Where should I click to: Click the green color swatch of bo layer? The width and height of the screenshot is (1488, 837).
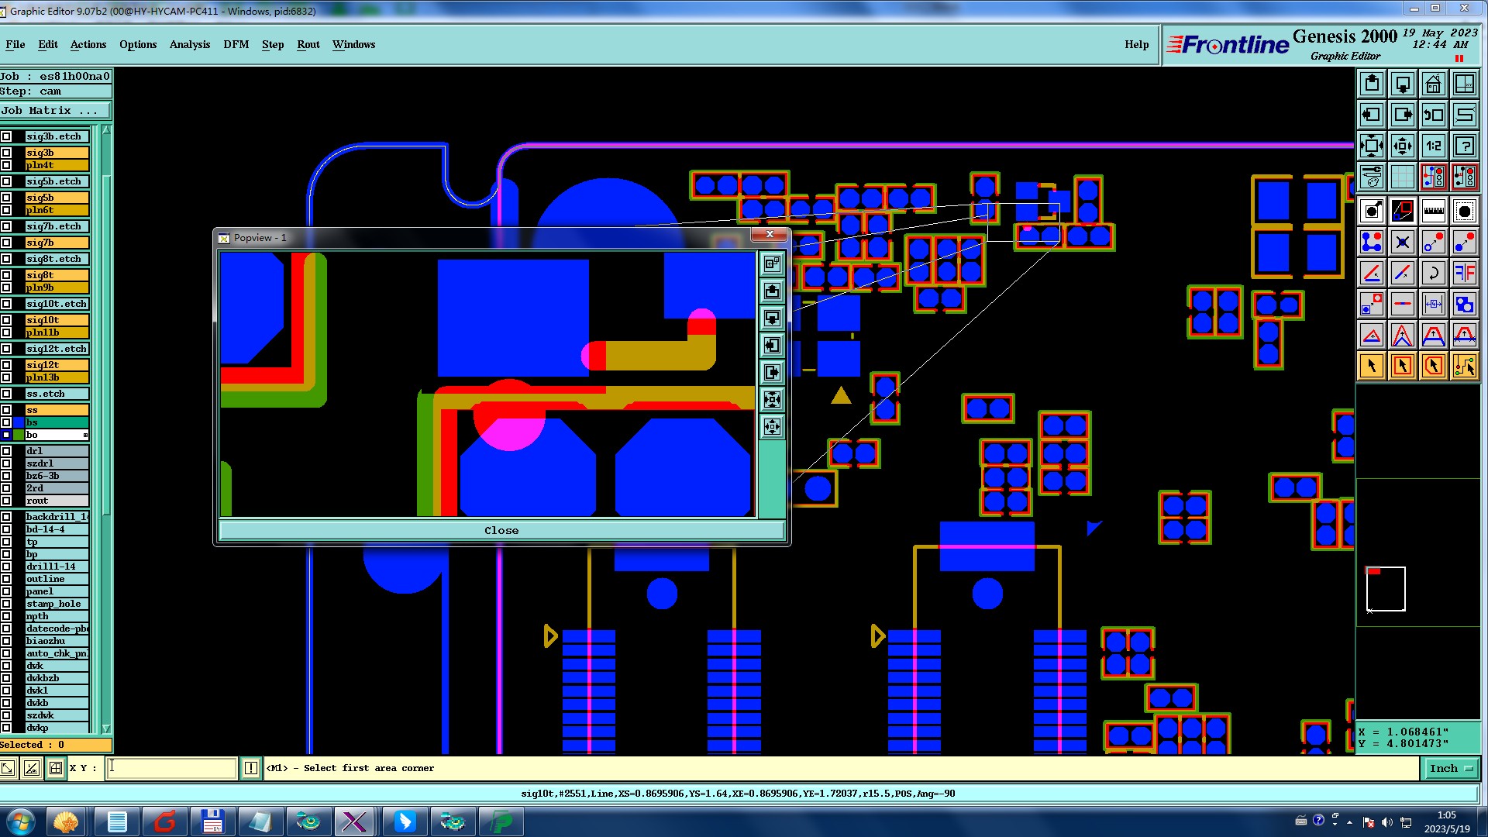[19, 435]
